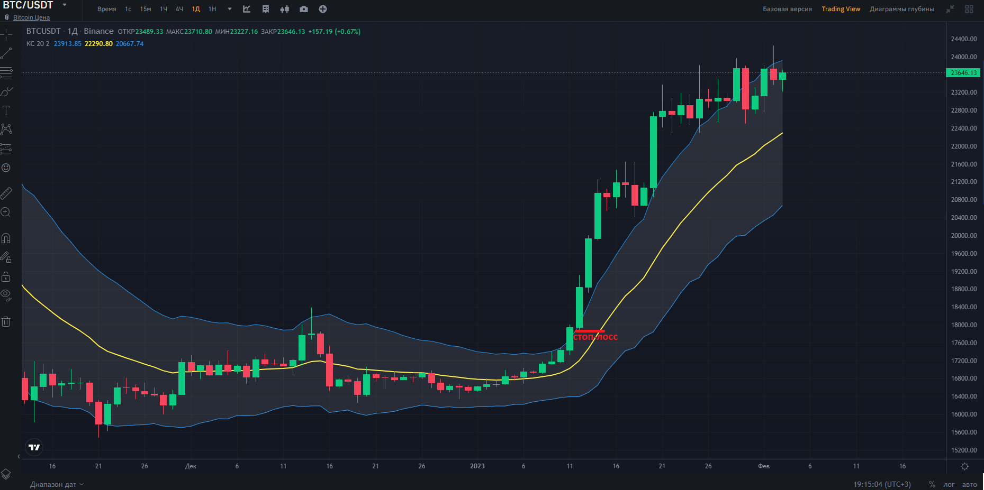984x490 pixels.
Task: Switch to Диаграммы глубины tab
Action: (x=901, y=9)
